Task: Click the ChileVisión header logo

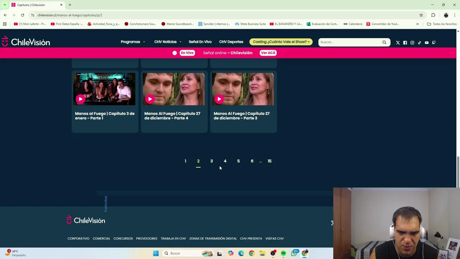Action: click(26, 42)
